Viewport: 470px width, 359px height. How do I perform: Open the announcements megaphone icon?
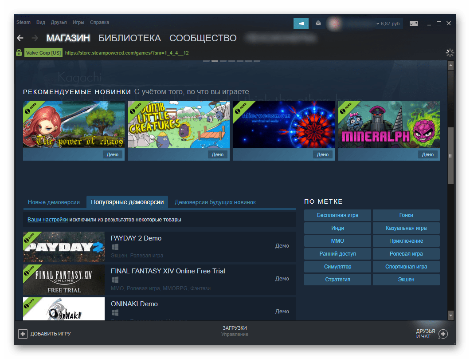click(301, 24)
